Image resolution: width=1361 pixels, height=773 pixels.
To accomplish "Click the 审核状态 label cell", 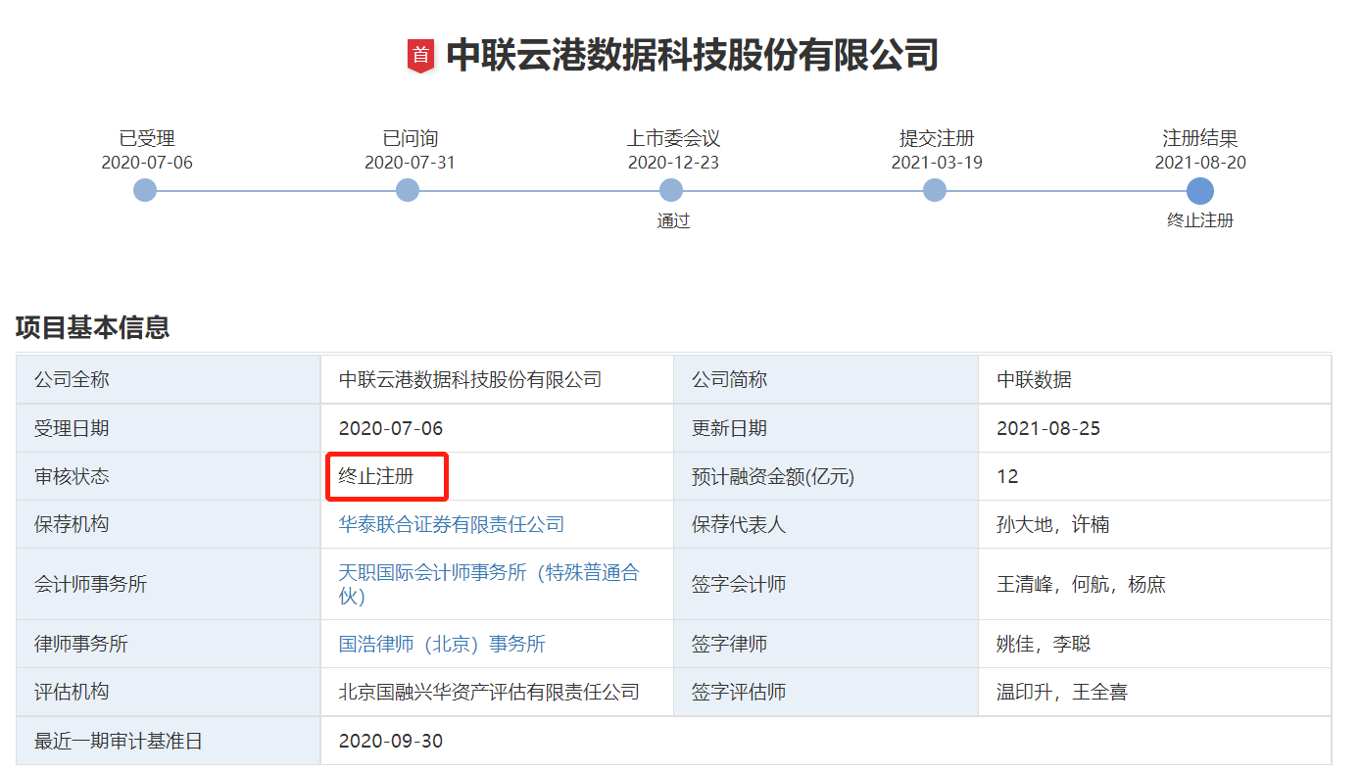I will pyautogui.click(x=169, y=477).
